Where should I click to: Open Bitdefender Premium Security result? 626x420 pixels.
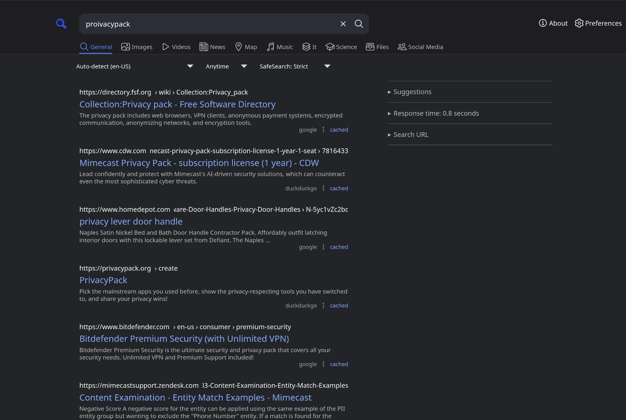pos(184,339)
